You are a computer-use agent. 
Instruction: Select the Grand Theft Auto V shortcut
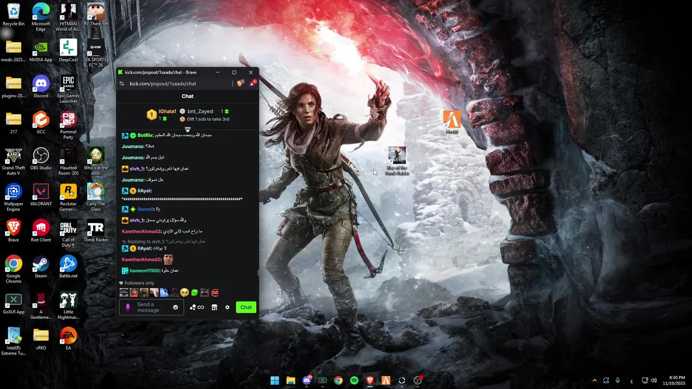click(14, 161)
